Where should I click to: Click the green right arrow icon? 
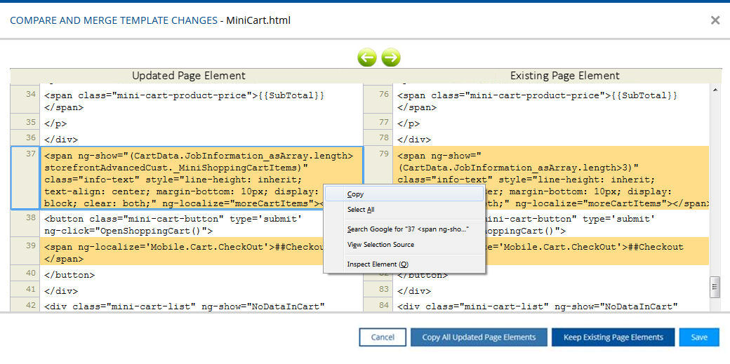point(391,58)
